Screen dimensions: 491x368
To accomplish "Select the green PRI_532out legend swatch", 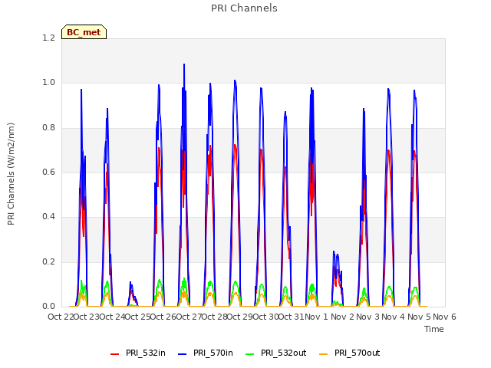I will 250,353.
